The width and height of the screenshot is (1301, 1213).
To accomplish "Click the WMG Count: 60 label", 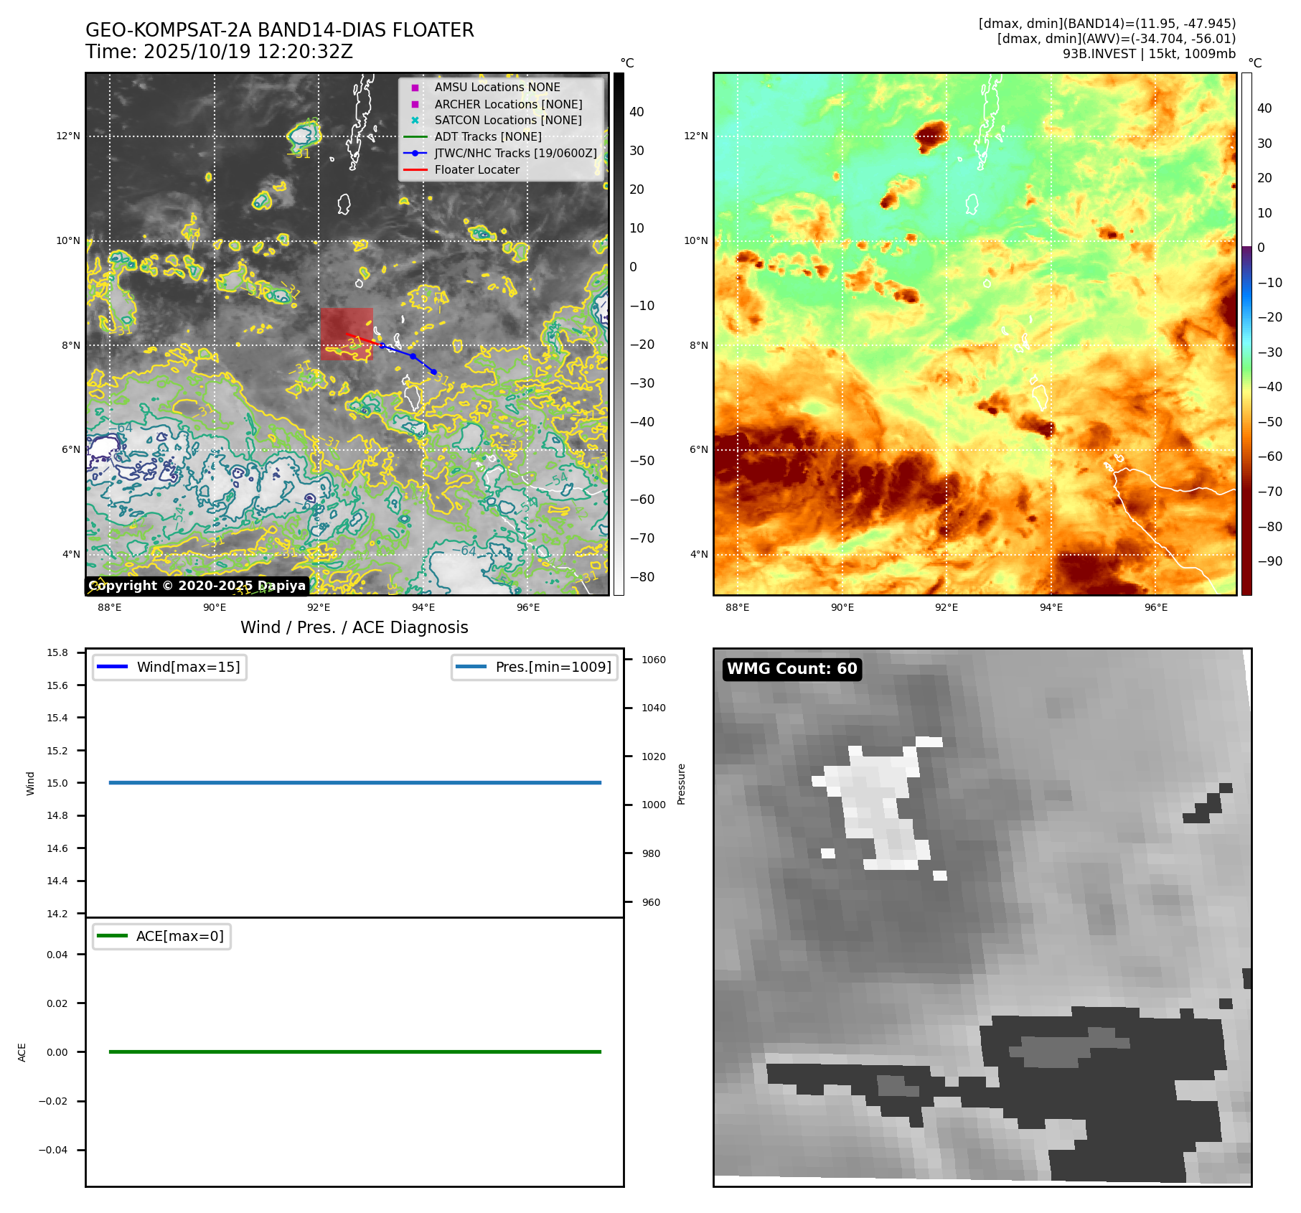I will point(792,669).
